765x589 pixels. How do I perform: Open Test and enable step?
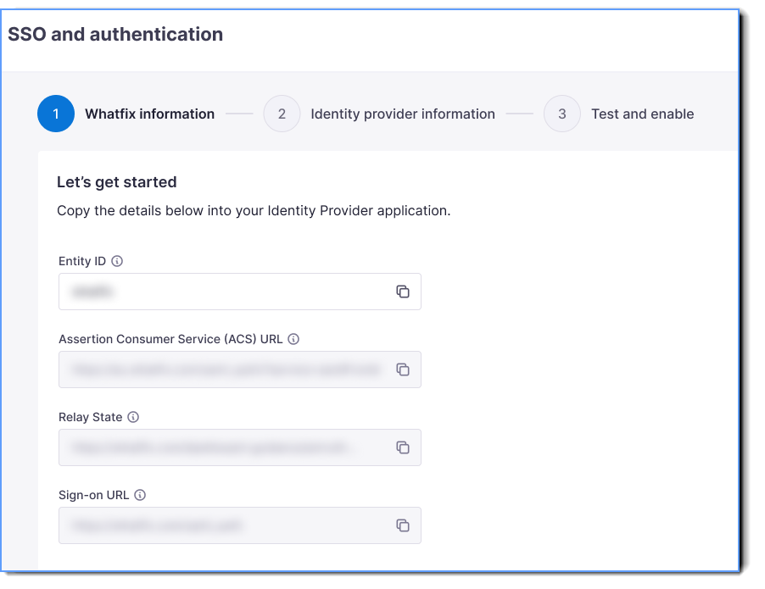tap(643, 114)
